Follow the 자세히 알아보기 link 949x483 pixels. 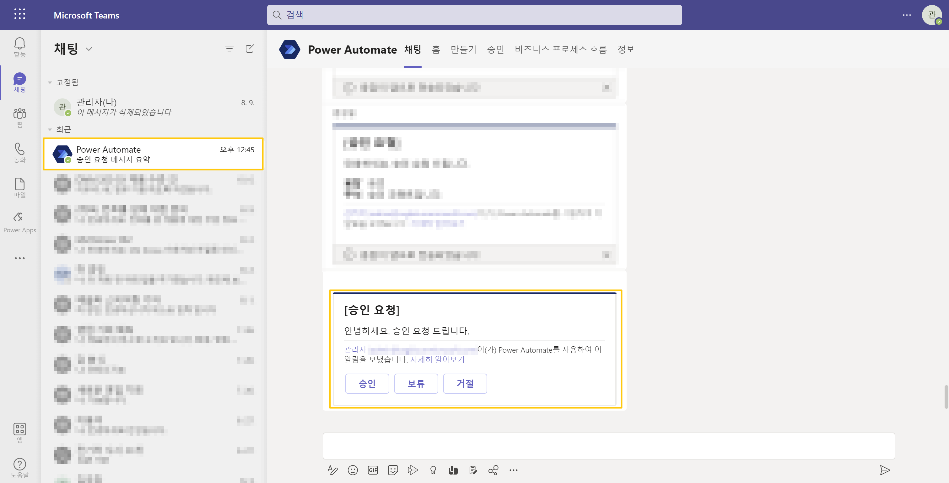click(437, 360)
